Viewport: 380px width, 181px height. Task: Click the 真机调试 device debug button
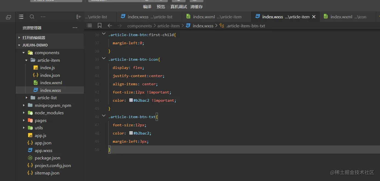point(179,7)
